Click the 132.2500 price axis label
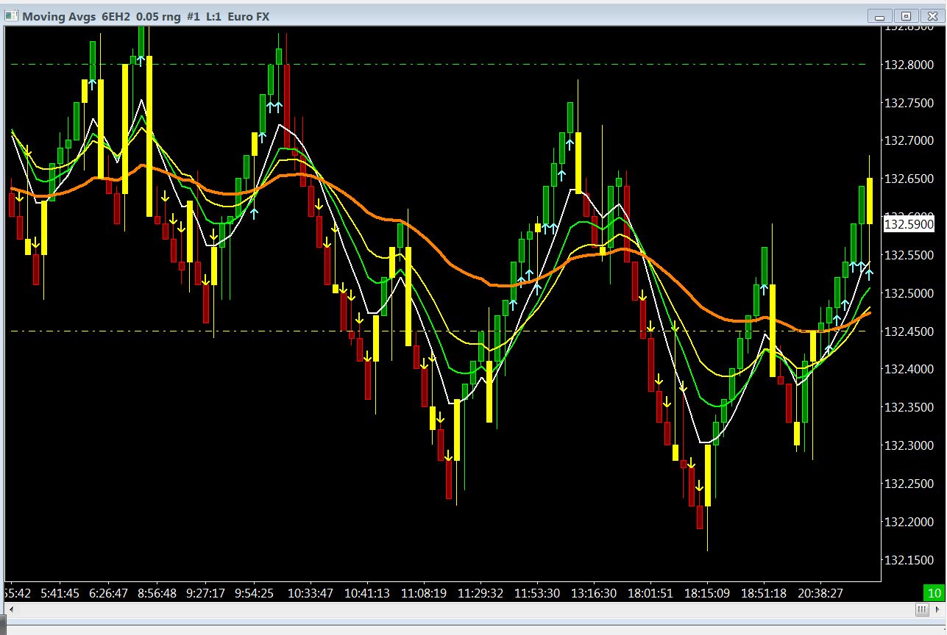Screen dimensions: 947x635 click(909, 484)
